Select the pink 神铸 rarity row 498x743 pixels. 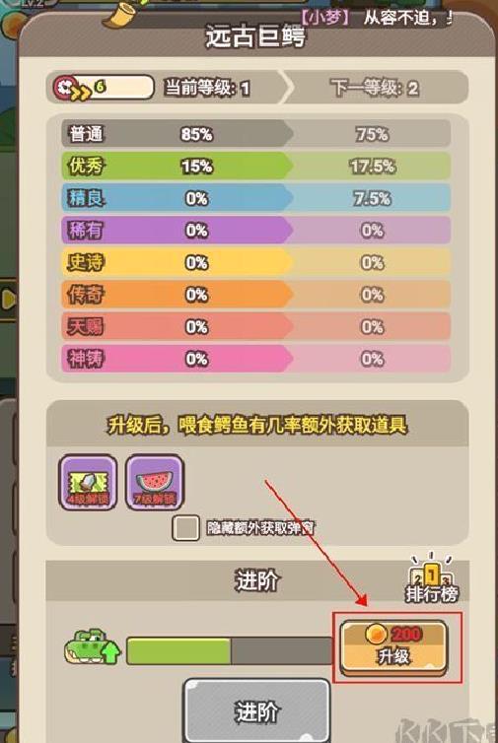tap(256, 359)
